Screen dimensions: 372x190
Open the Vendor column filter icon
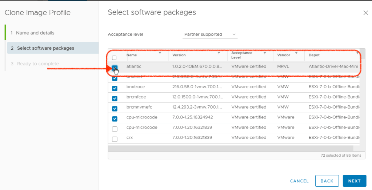296,53
